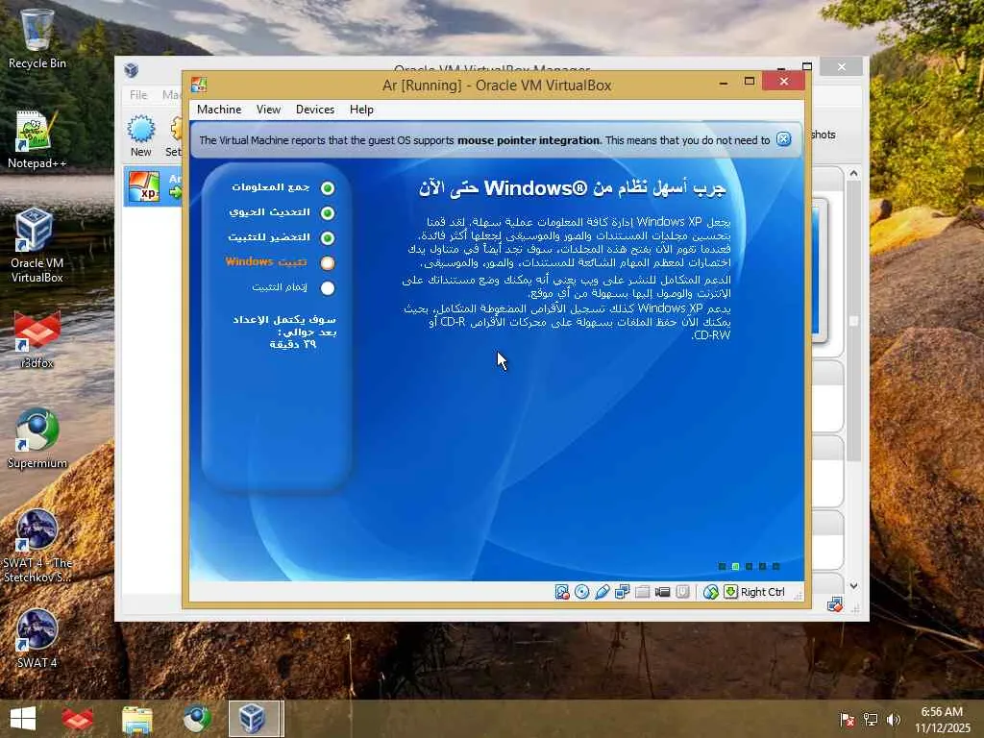The height and width of the screenshot is (738, 984).
Task: Click network icon in system tray
Action: (x=871, y=719)
